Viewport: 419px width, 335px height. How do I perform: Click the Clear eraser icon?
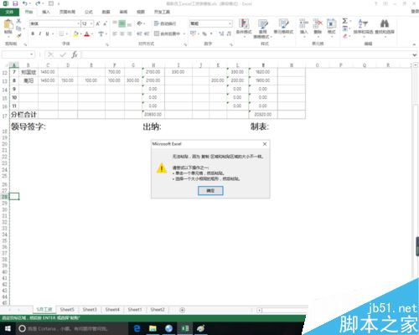tap(345, 36)
